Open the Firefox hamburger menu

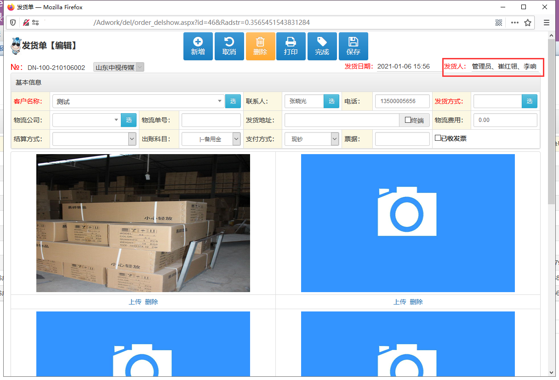pos(547,23)
